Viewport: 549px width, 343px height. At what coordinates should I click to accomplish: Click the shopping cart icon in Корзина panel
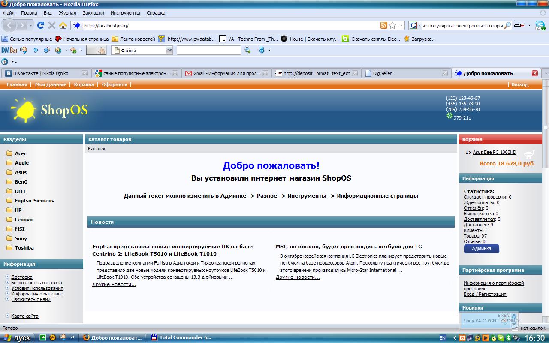pos(530,153)
